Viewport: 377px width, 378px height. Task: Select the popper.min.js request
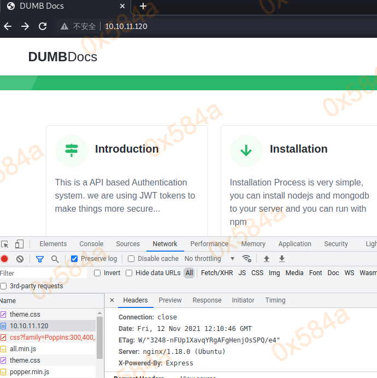click(30, 372)
